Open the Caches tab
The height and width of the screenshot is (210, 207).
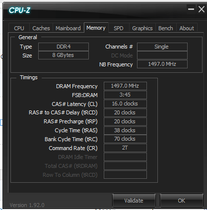click(x=41, y=28)
